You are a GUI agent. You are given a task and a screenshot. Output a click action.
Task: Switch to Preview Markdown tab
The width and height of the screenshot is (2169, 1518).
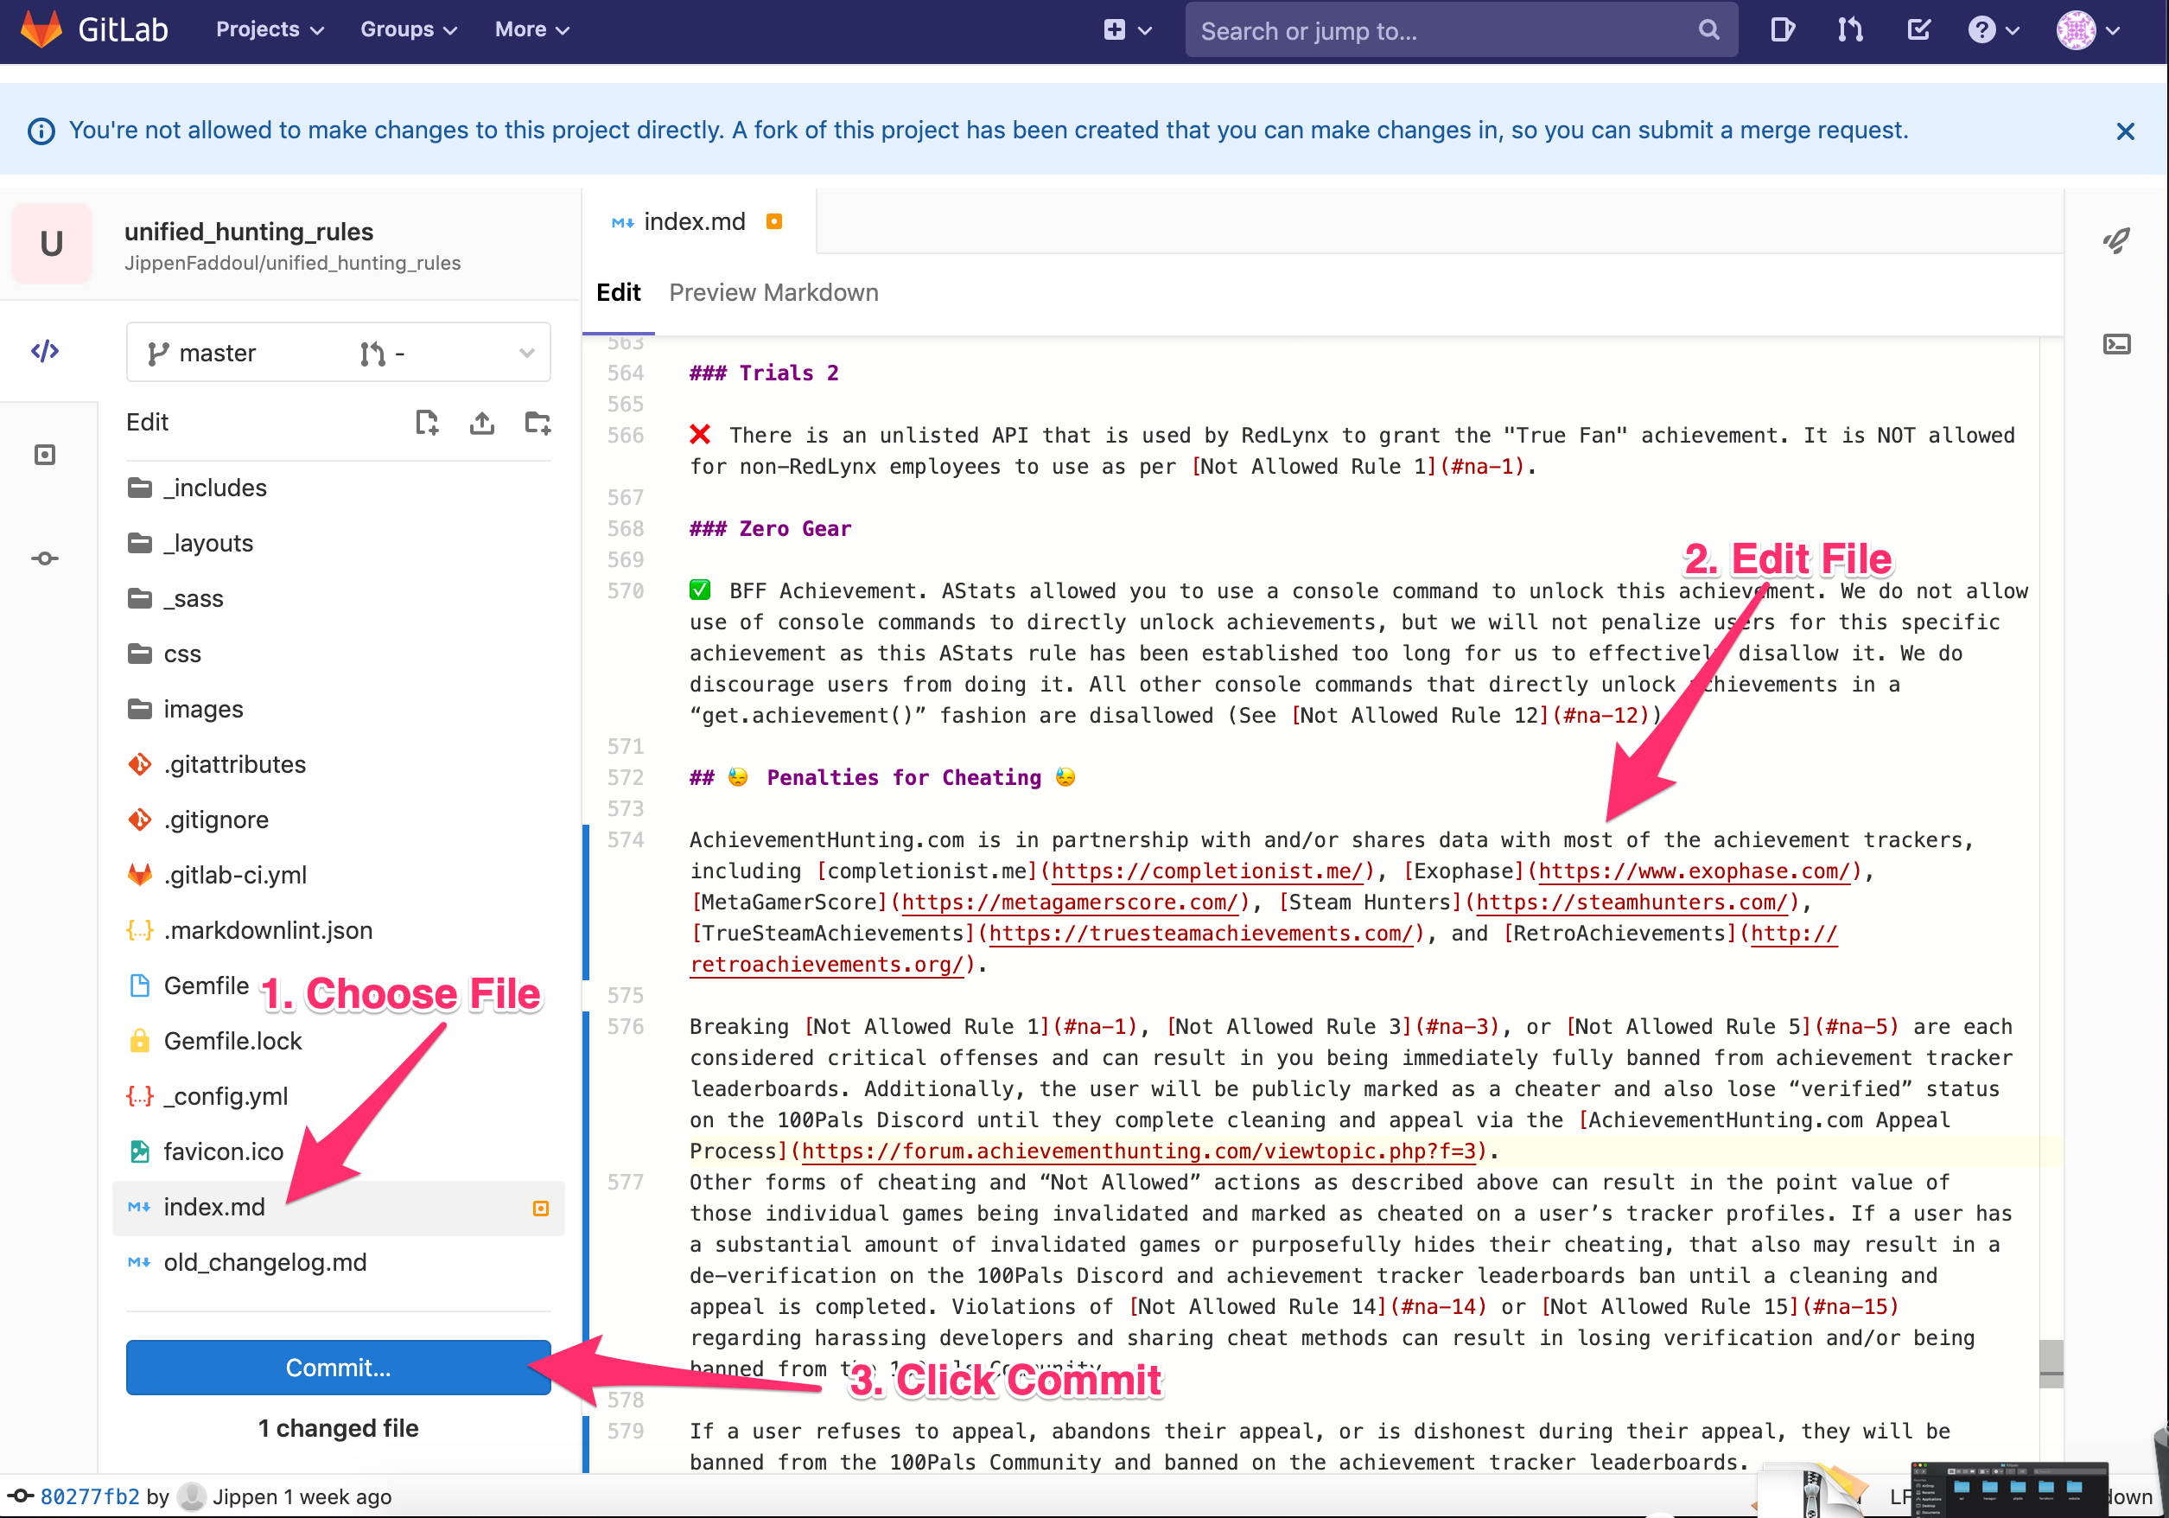coord(773,293)
